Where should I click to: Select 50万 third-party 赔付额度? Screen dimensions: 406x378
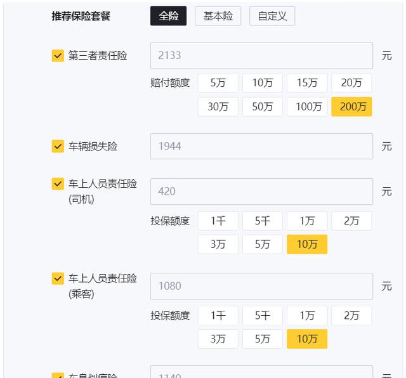coord(262,107)
